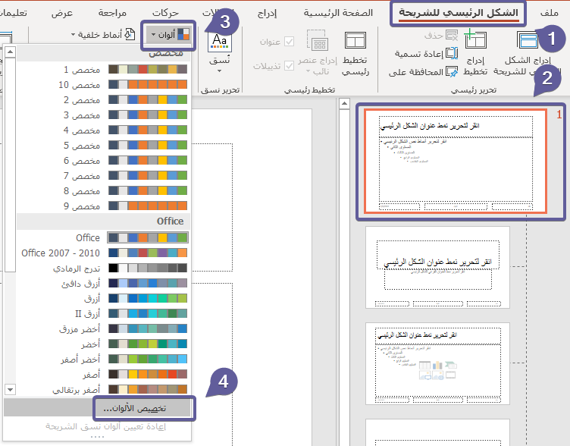Click the Background Styles (أنماط خلفية) icon
The height and width of the screenshot is (446, 570).
pyautogui.click(x=130, y=35)
